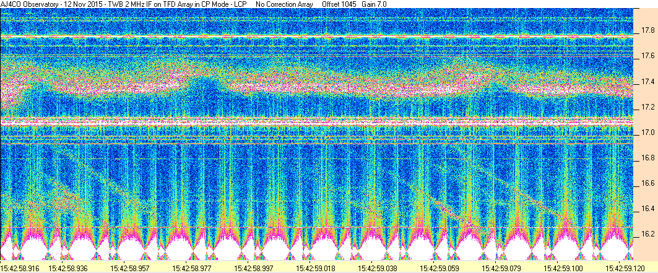Select the Offset 1045 header value
Screen dimensions: 658x273
[x=335, y=4]
